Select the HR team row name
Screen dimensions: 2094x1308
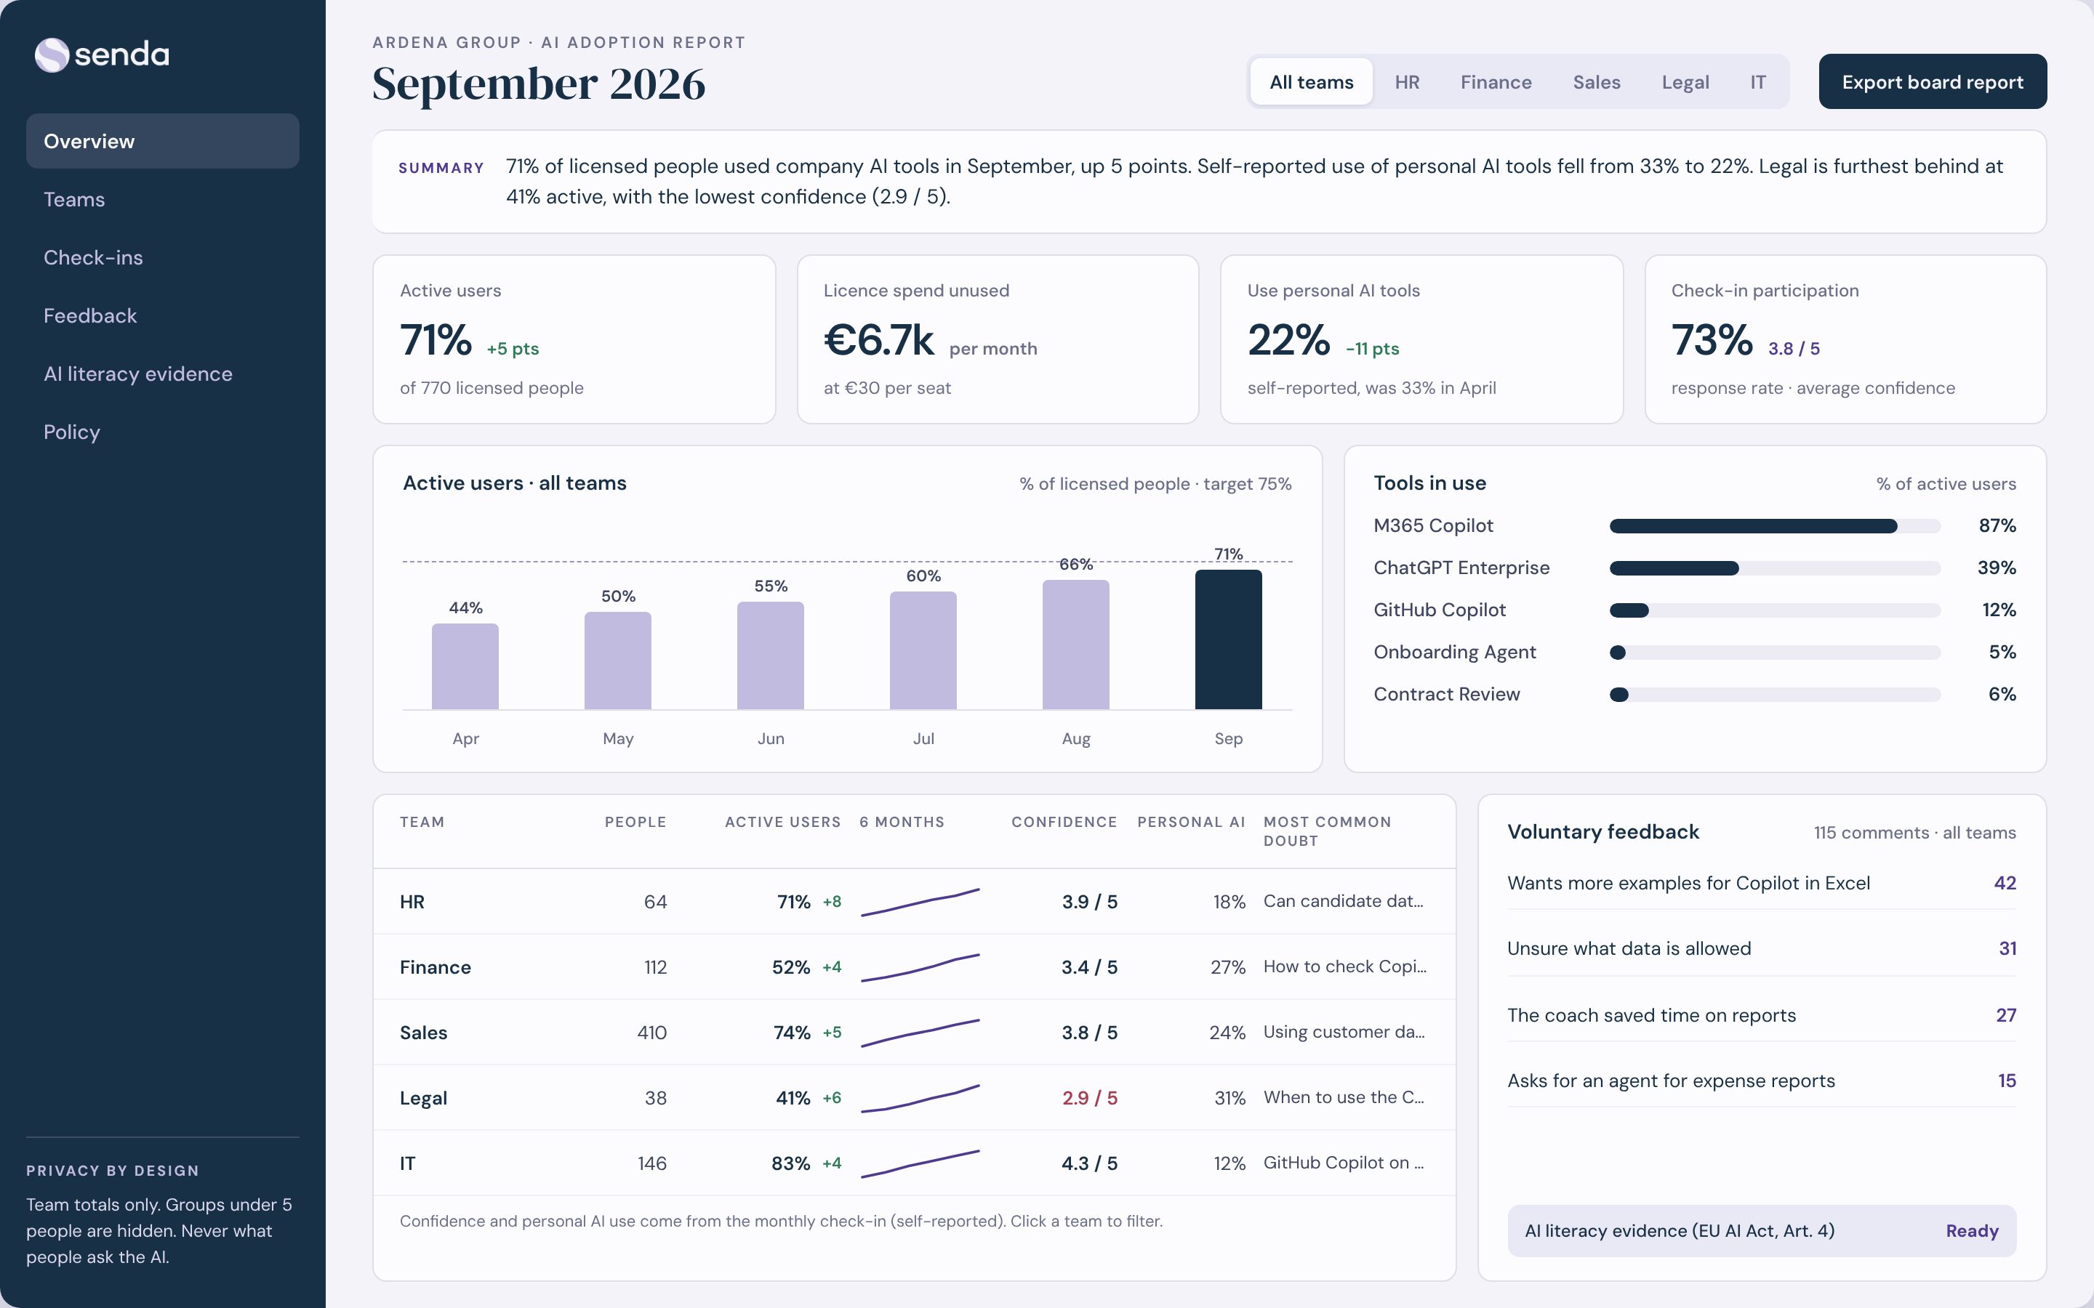click(x=412, y=901)
